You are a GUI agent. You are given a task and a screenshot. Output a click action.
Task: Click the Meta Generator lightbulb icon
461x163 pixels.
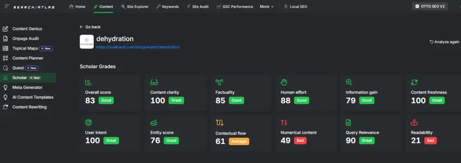point(5,87)
